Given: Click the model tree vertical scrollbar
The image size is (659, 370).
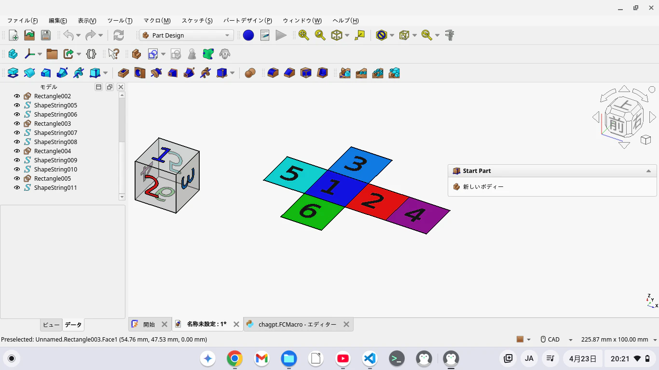Looking at the screenshot, I should 122,145.
